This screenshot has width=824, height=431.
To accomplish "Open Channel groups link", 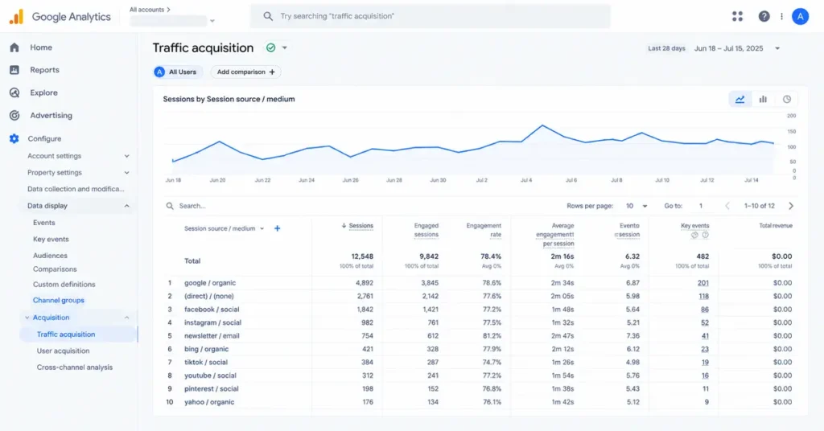I will [58, 300].
